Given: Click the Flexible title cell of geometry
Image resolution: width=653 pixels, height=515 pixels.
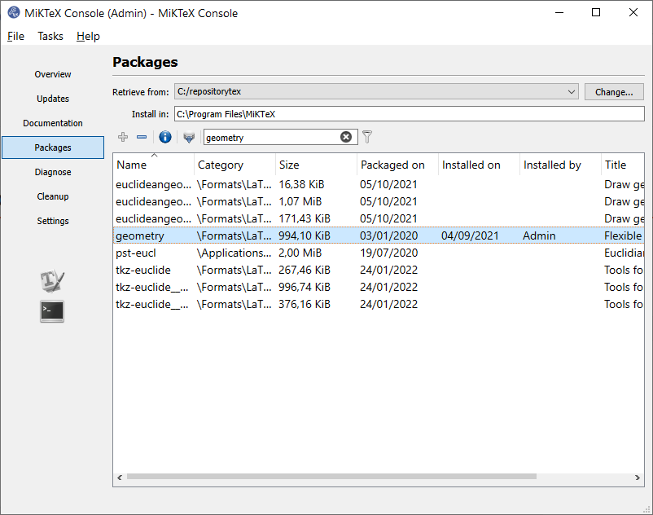Looking at the screenshot, I should point(623,235).
